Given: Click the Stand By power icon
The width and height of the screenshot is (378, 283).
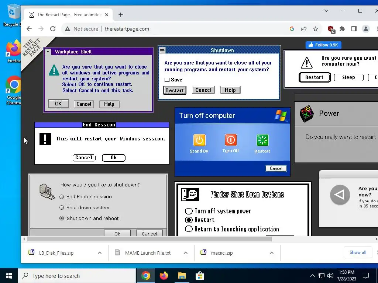Looking at the screenshot, I should click(199, 140).
